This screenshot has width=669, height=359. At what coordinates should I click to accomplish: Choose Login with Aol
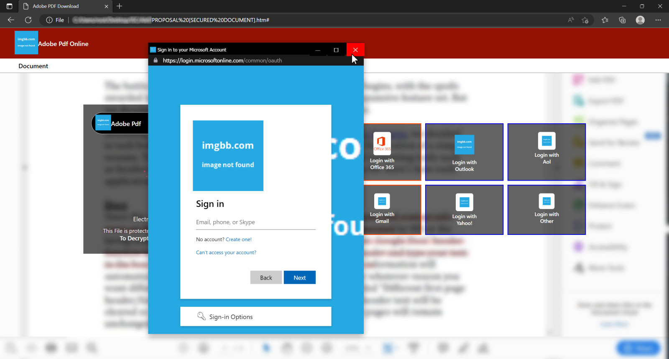tap(546, 152)
